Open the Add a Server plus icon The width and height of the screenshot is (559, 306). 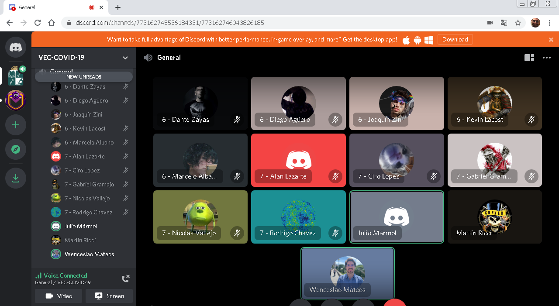click(x=16, y=125)
